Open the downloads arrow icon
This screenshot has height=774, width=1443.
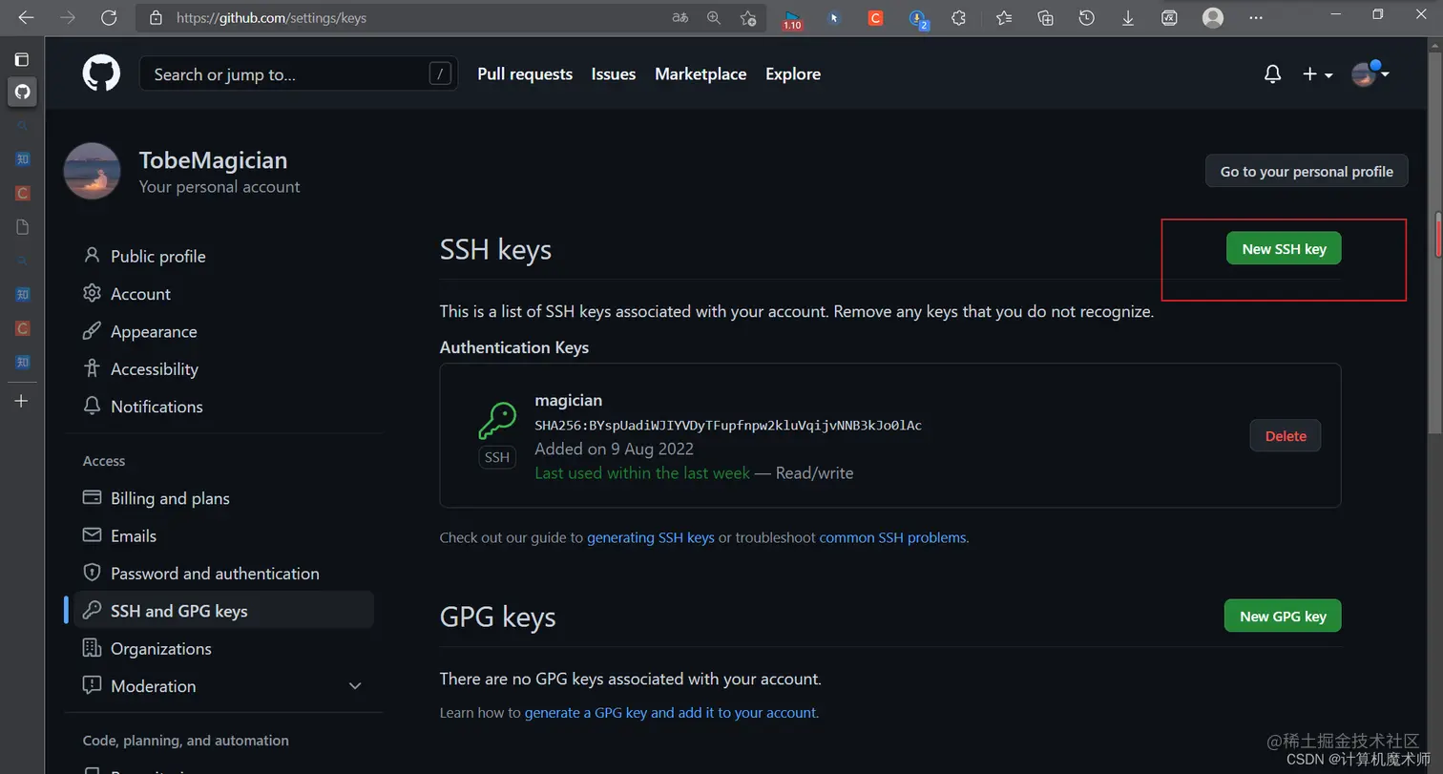1128,17
